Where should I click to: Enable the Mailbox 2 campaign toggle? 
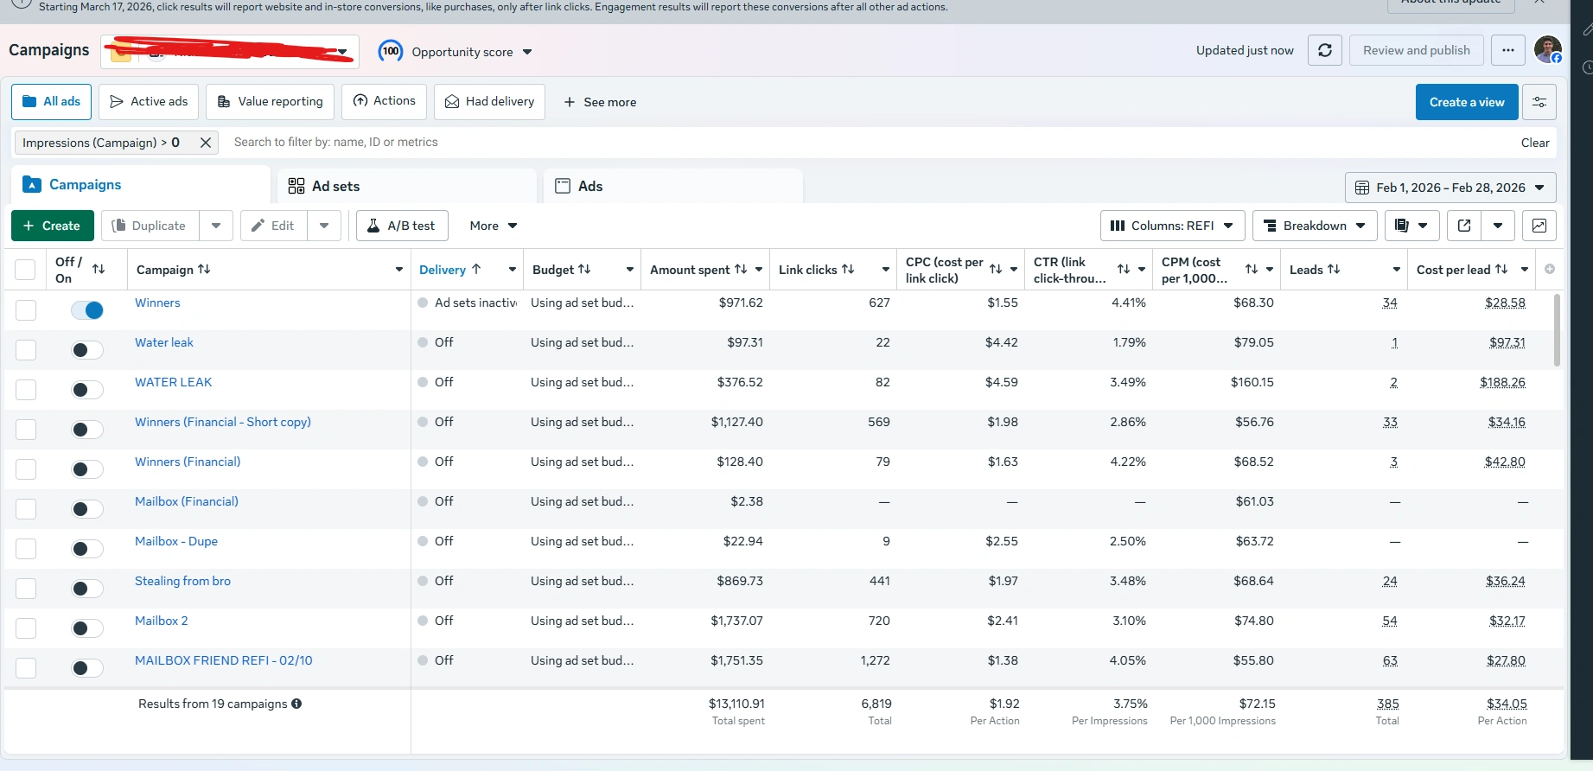[87, 628]
